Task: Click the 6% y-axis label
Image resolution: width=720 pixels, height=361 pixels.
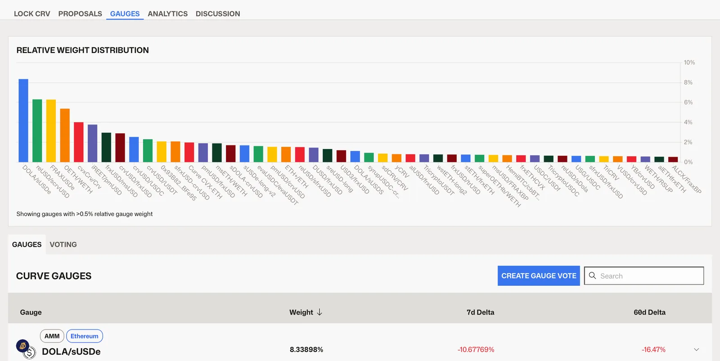Action: click(x=688, y=102)
